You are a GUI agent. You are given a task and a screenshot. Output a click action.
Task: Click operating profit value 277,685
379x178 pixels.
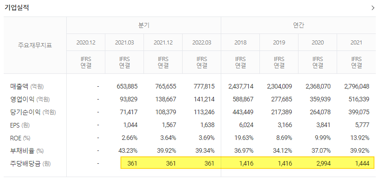281,100
